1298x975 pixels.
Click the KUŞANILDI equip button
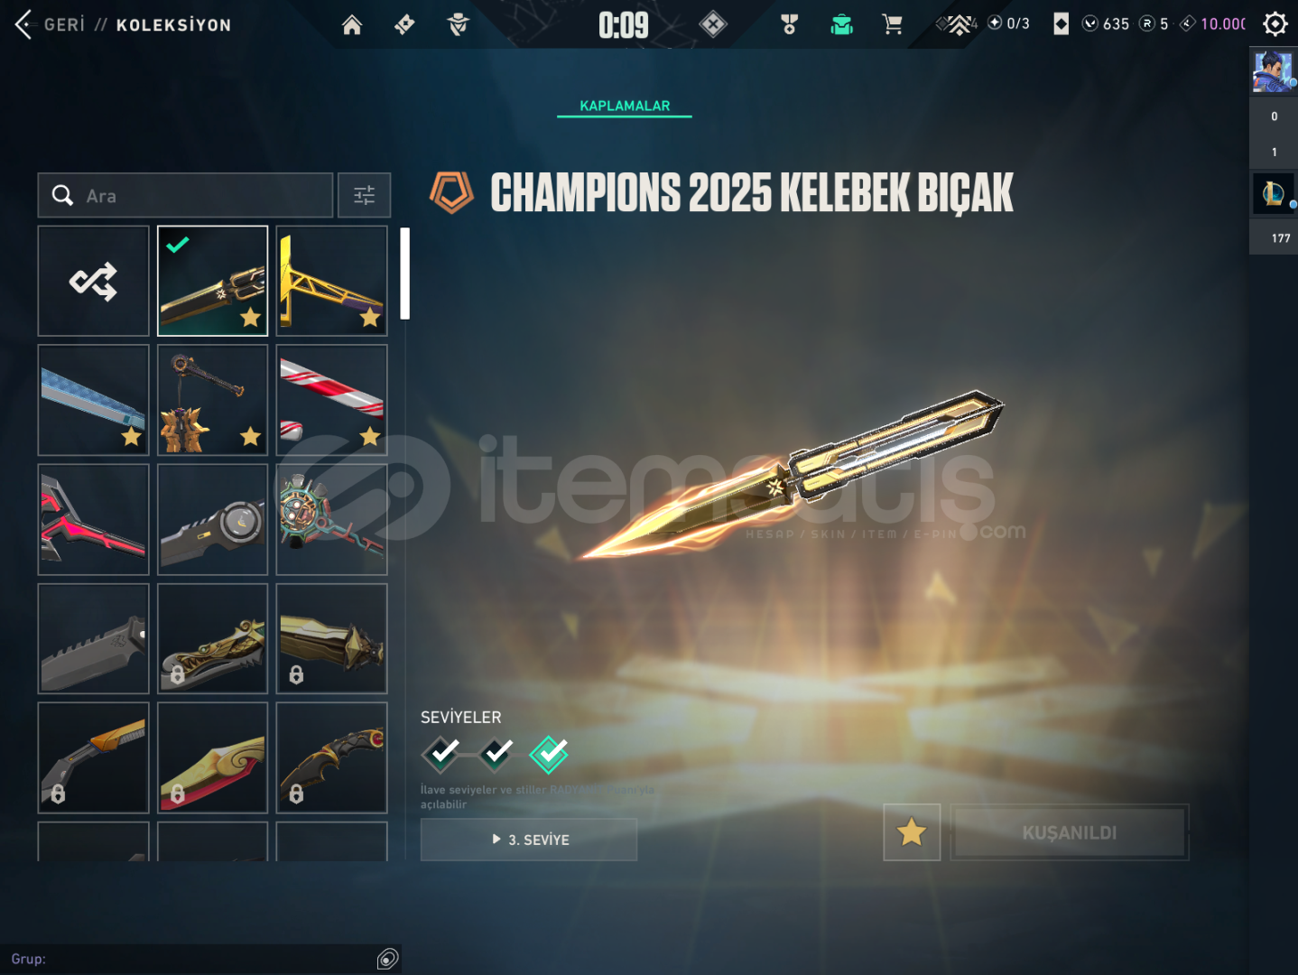pos(1070,832)
